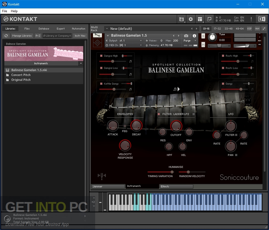Expand the Instruments library dropdown arrow
The width and height of the screenshot is (269, 230).
[x=81, y=63]
